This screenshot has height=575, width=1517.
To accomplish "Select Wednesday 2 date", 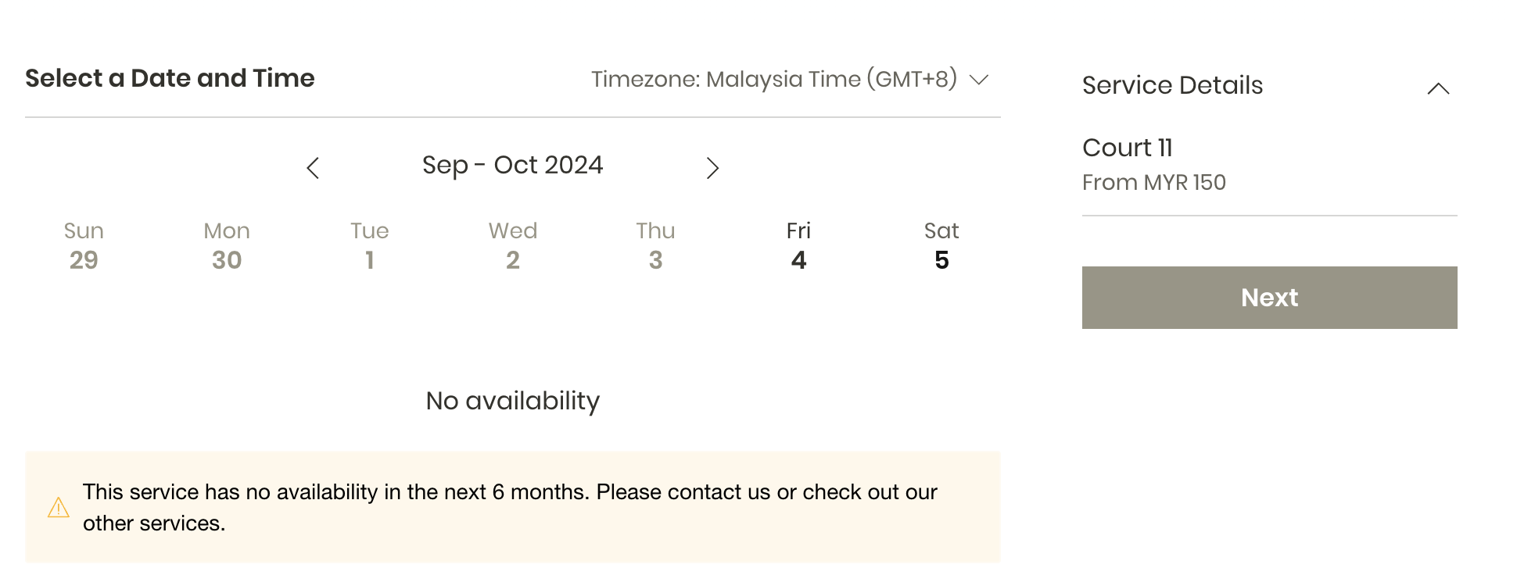I will pyautogui.click(x=513, y=246).
